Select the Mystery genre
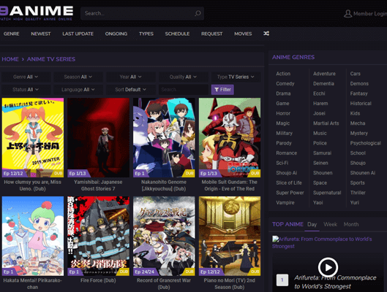The image size is (387, 292). (x=359, y=133)
